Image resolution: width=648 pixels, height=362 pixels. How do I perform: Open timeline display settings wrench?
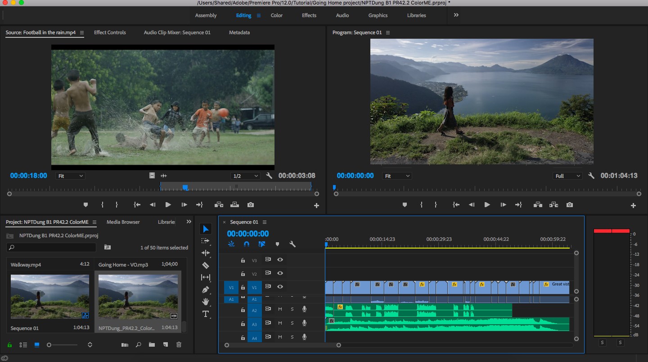[292, 244]
